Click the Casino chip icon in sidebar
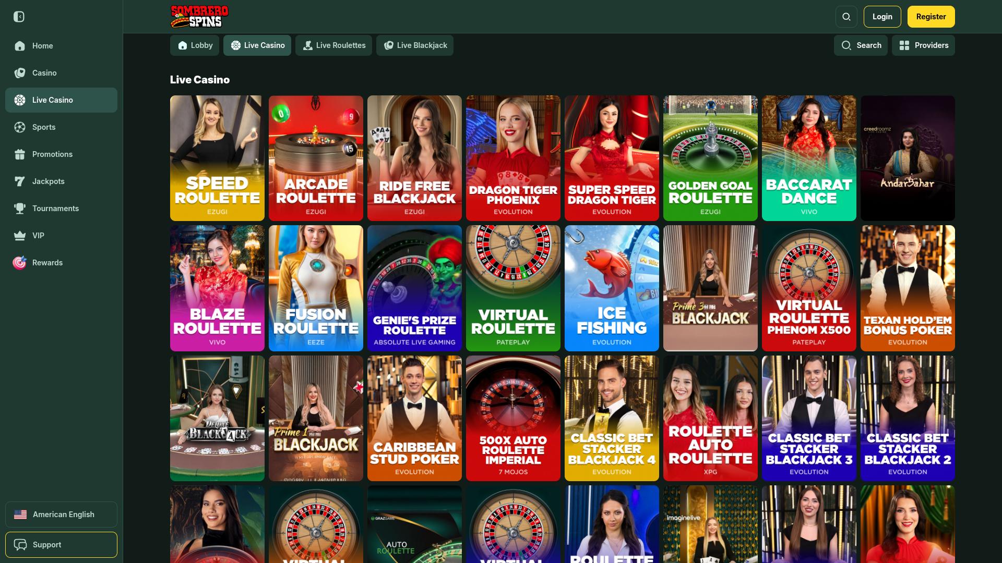Screen dimensions: 1002x563 [x=20, y=73]
